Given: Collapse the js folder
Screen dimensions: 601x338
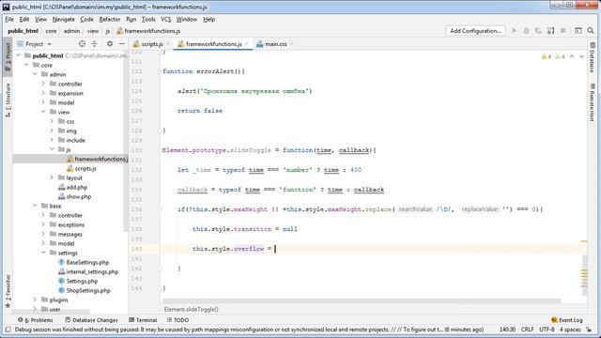Looking at the screenshot, I should 52,149.
